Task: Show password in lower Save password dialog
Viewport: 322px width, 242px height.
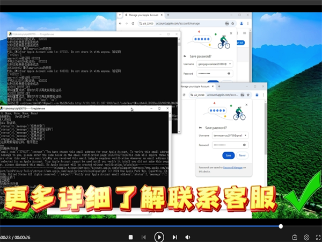Action: pyautogui.click(x=244, y=145)
